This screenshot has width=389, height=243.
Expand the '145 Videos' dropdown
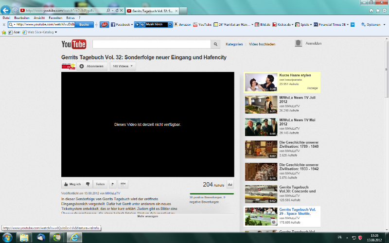(123, 66)
